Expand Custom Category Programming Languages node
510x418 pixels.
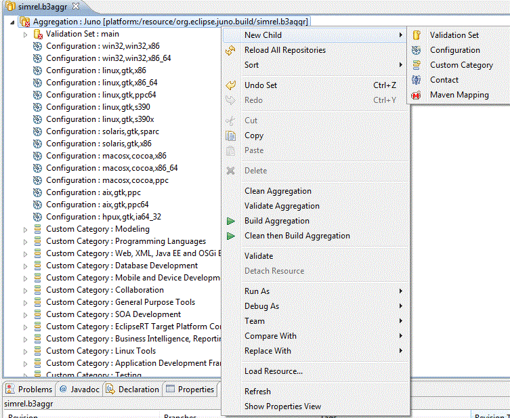[25, 242]
